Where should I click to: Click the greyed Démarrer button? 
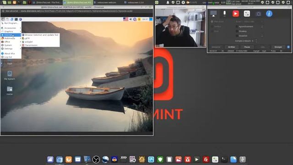tap(216, 47)
